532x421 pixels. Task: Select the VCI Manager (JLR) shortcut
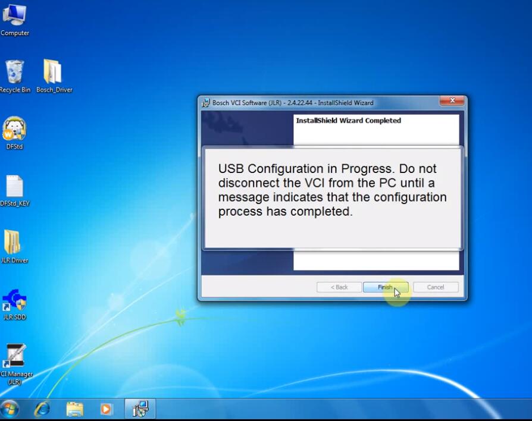[x=15, y=365]
